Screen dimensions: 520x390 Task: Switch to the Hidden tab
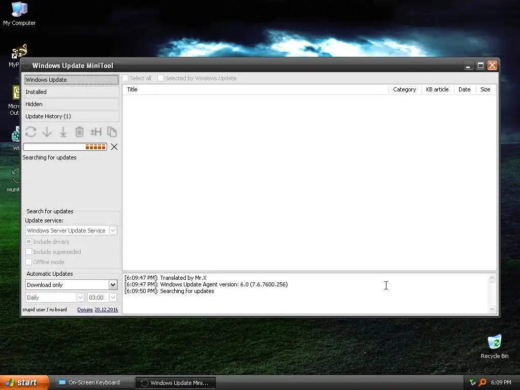[x=71, y=104]
